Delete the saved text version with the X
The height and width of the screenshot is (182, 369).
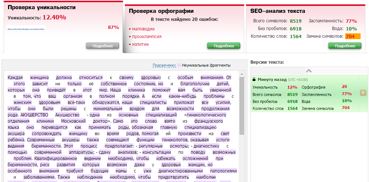coord(363,93)
